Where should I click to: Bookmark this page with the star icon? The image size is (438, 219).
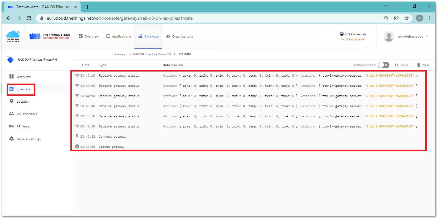pyautogui.click(x=407, y=18)
